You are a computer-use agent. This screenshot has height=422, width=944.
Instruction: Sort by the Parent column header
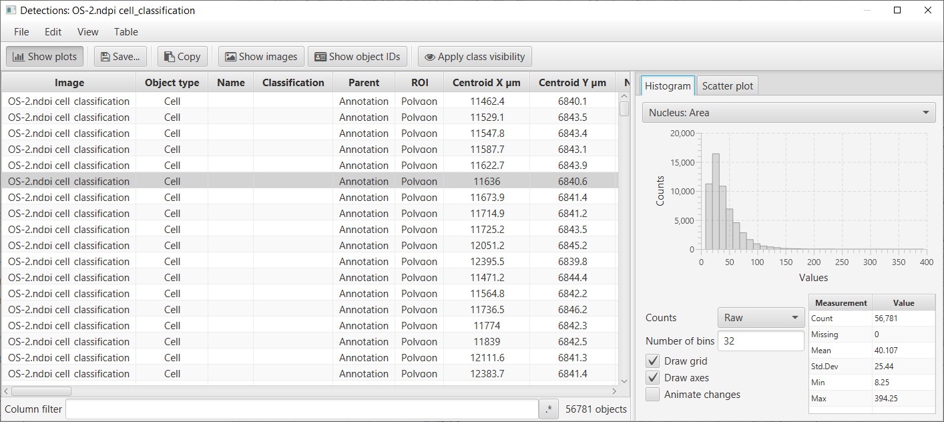coord(364,83)
